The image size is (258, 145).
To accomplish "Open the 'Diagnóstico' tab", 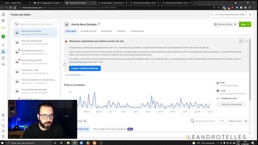I will click(x=106, y=31).
